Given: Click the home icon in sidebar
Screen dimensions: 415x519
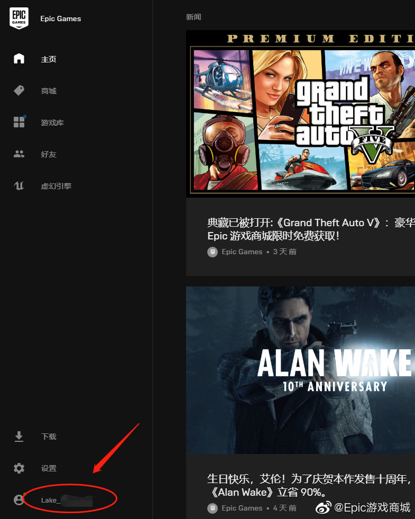Looking at the screenshot, I should click(19, 59).
